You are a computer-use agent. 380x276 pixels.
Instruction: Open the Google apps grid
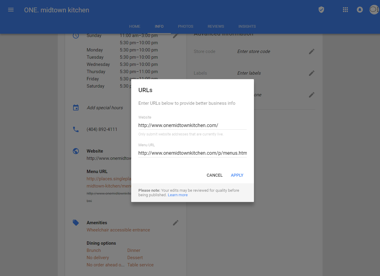[x=345, y=10]
